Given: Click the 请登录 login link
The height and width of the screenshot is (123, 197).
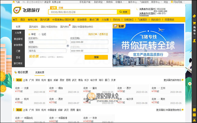Looking at the screenshot, I should [47, 2].
